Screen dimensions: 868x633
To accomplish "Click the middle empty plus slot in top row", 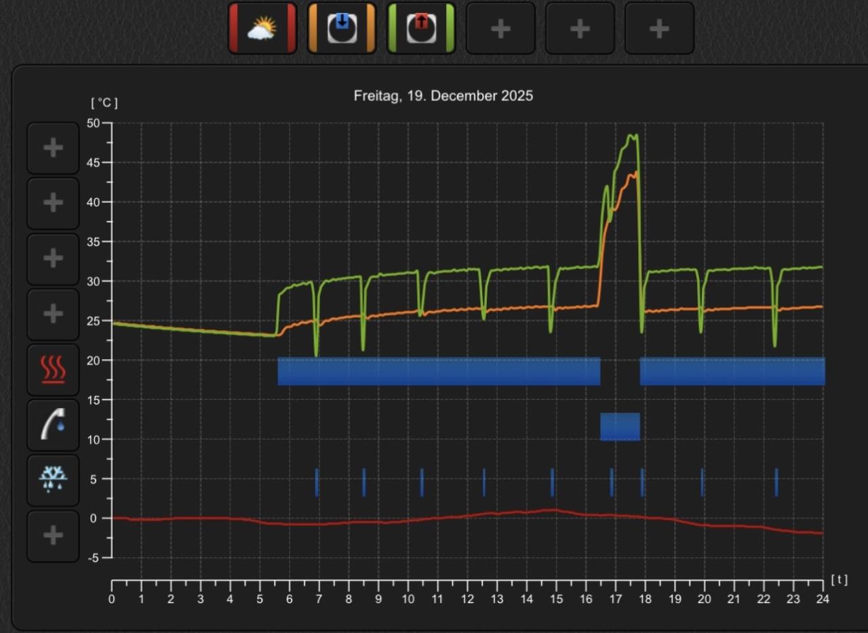I will pyautogui.click(x=580, y=28).
